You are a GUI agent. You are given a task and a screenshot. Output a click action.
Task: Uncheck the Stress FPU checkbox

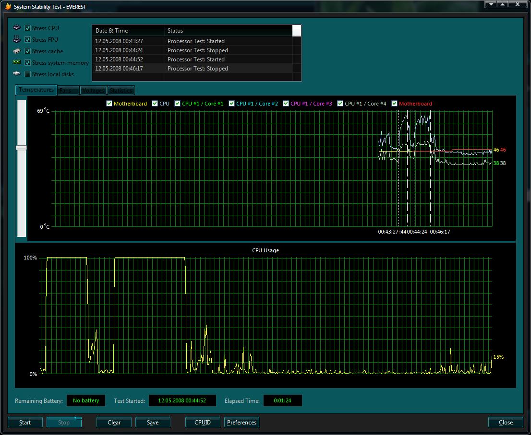pos(28,40)
